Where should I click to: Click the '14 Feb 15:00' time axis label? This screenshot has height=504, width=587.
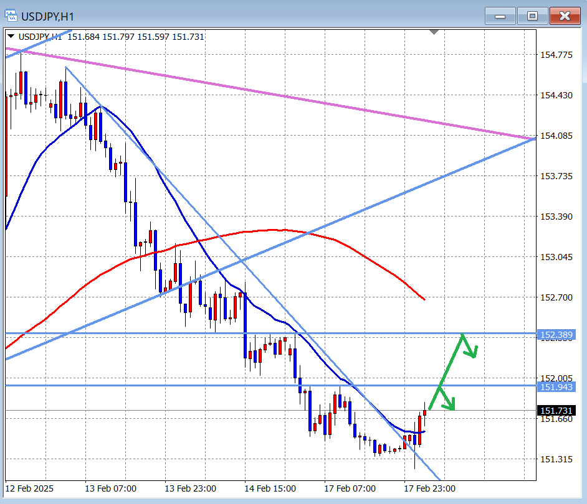pyautogui.click(x=270, y=488)
